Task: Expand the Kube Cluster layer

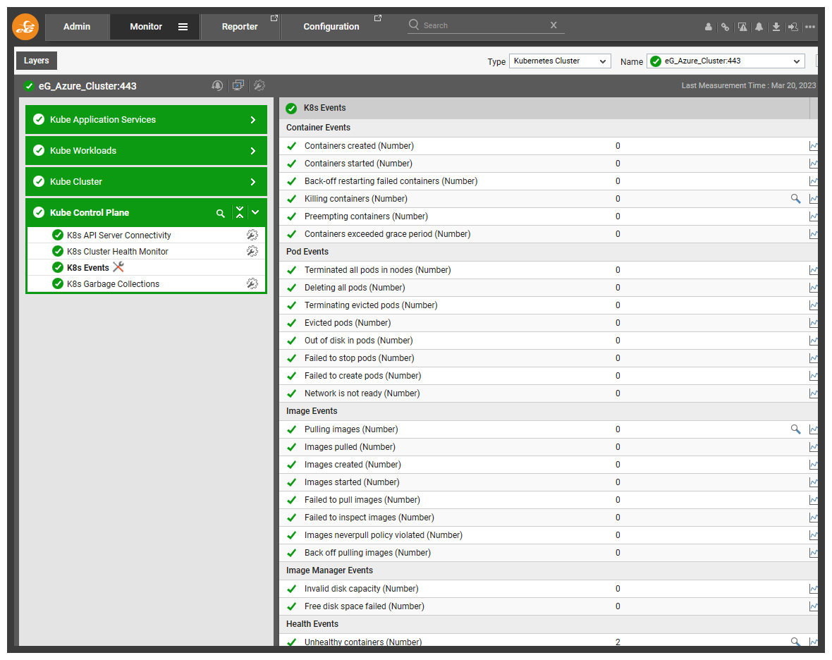Action: 252,181
